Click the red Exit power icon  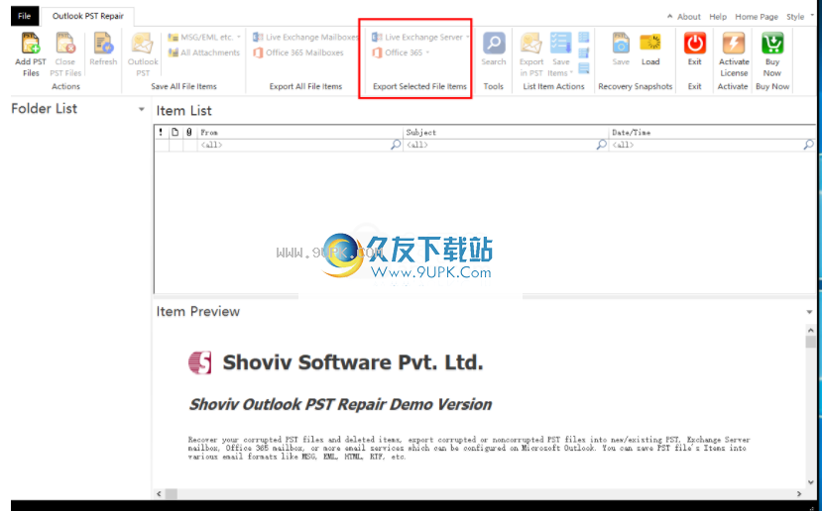coord(695,43)
